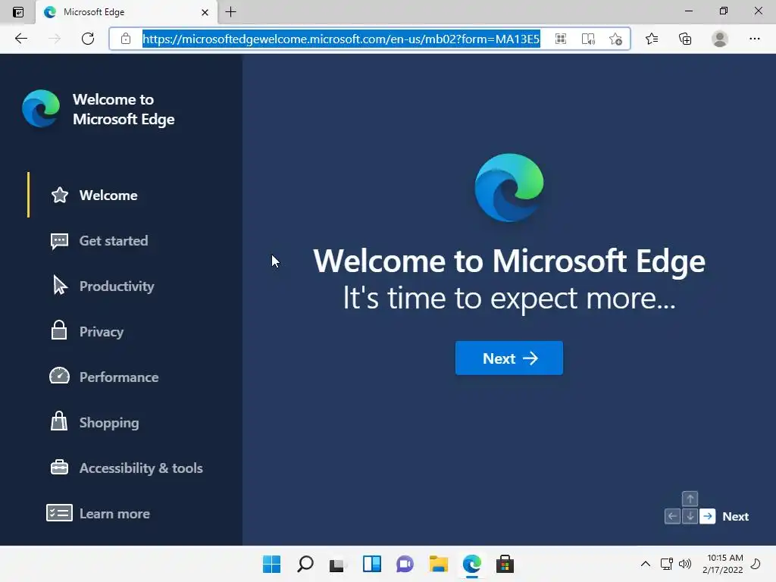
Task: Click the network status tray icon
Action: coord(667,564)
